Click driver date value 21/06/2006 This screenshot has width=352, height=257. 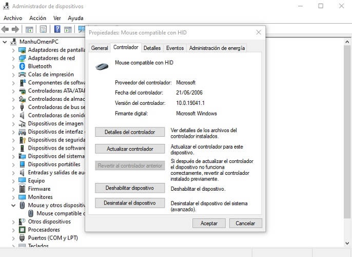pos(189,93)
